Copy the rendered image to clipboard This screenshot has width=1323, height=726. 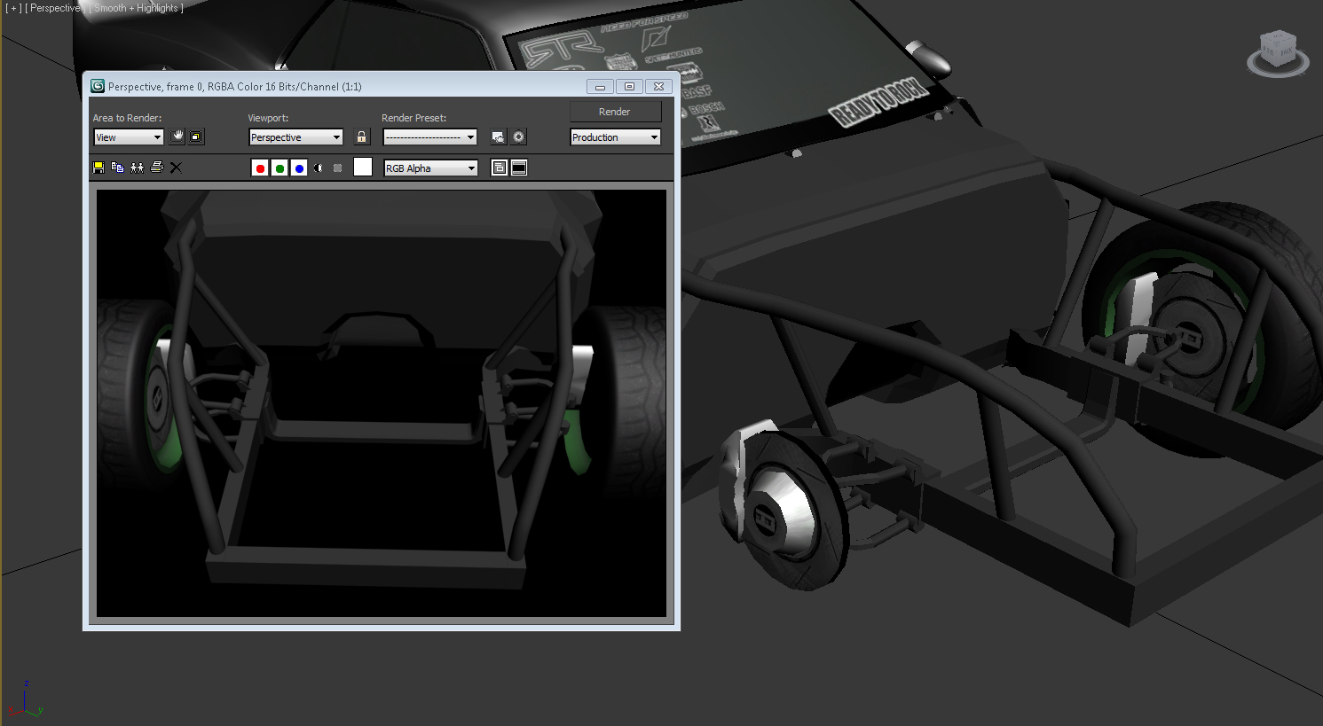coord(117,168)
